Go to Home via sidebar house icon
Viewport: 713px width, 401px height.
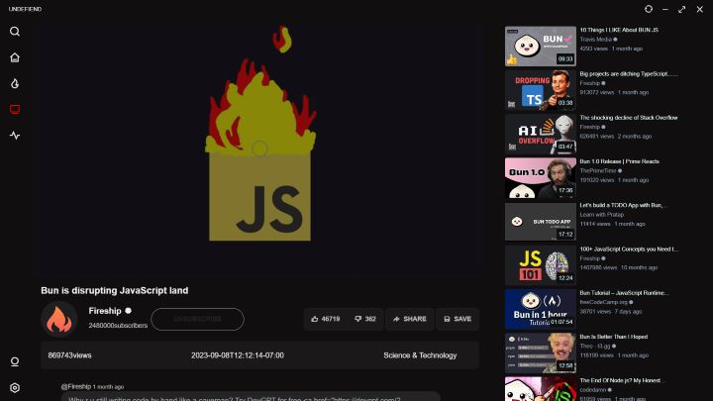tap(15, 57)
